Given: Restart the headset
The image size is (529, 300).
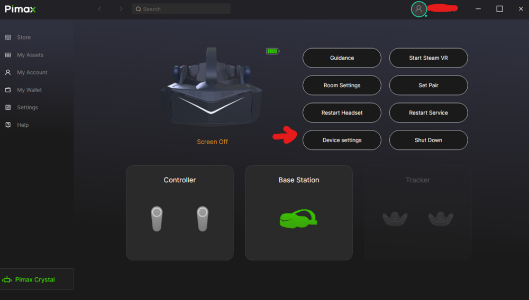Looking at the screenshot, I should [x=342, y=113].
